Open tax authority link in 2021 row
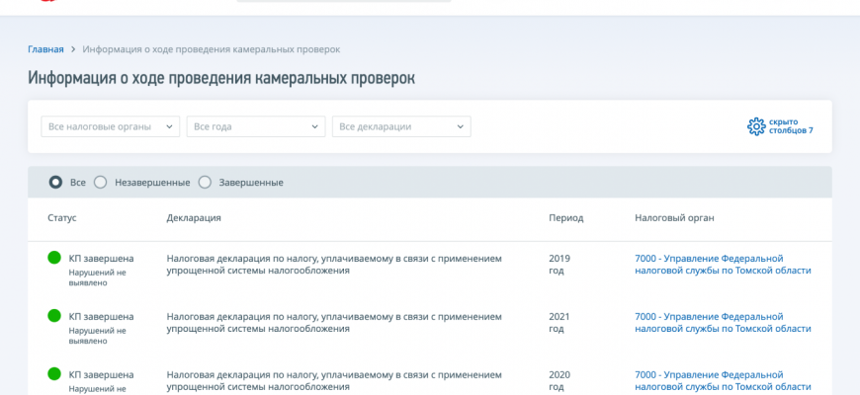Screen dimensions: 860x395 point(722,322)
